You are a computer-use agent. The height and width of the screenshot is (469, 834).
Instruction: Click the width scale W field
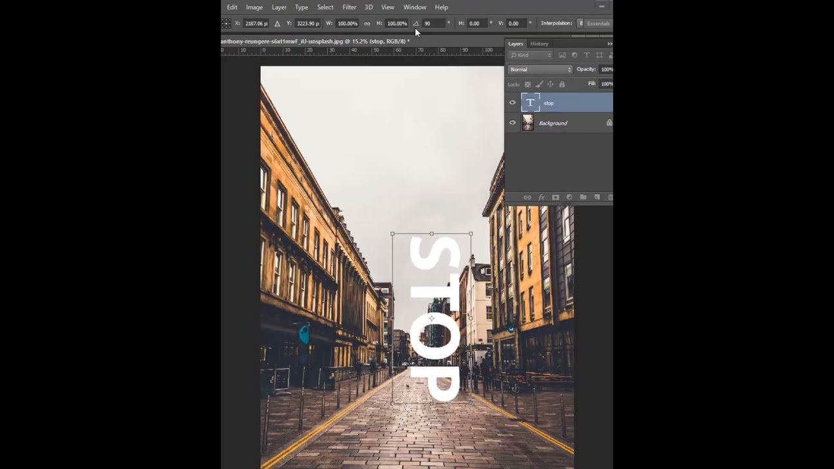tap(347, 23)
